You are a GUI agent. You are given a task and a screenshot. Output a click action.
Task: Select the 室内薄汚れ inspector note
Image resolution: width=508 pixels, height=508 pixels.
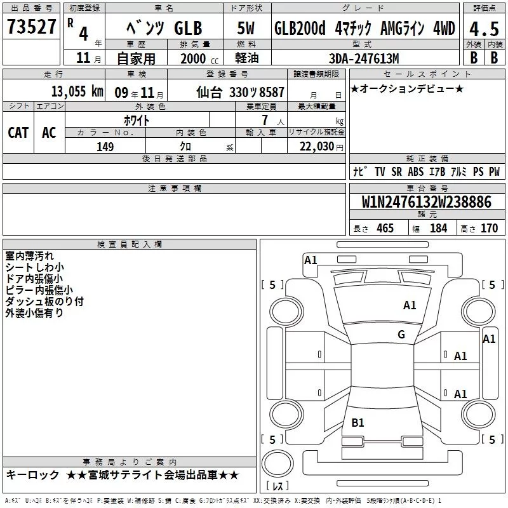(x=29, y=256)
